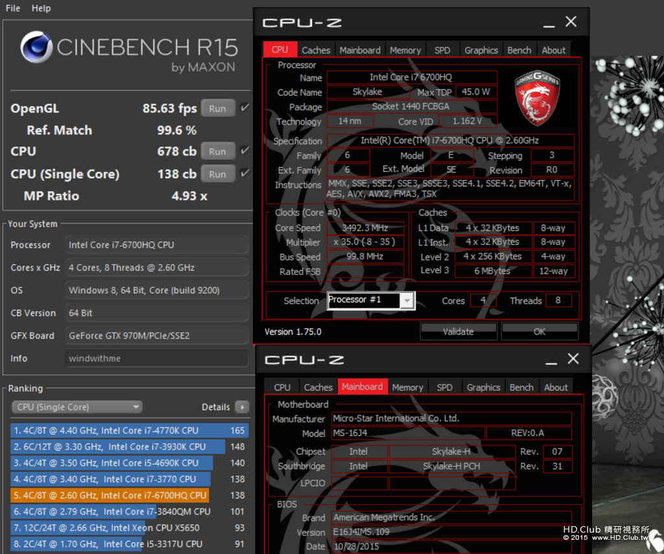Click the MSI Gaming G Series dragon badge
The height and width of the screenshot is (554, 664).
538,98
